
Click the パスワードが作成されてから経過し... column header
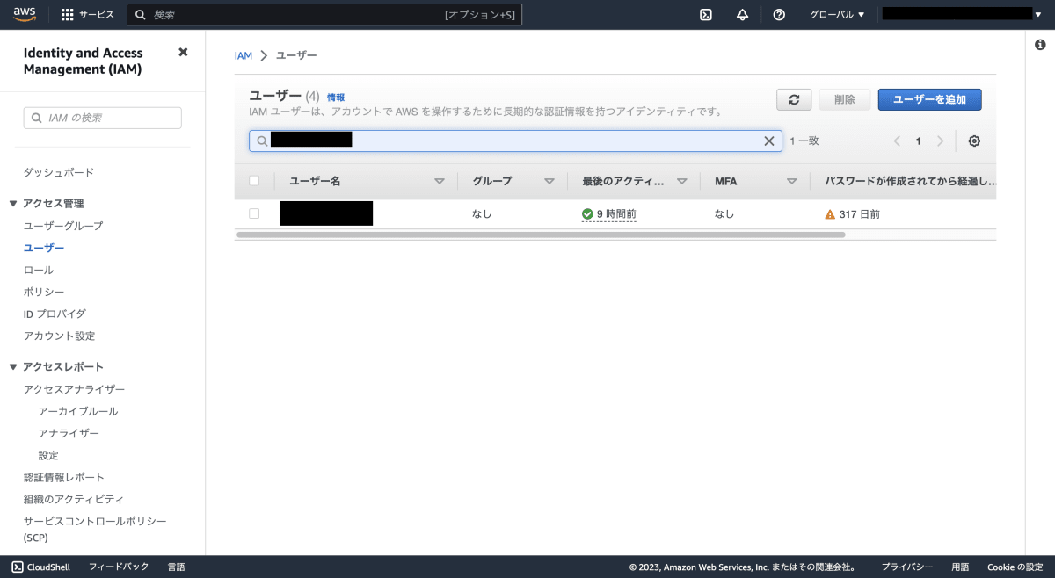point(909,181)
